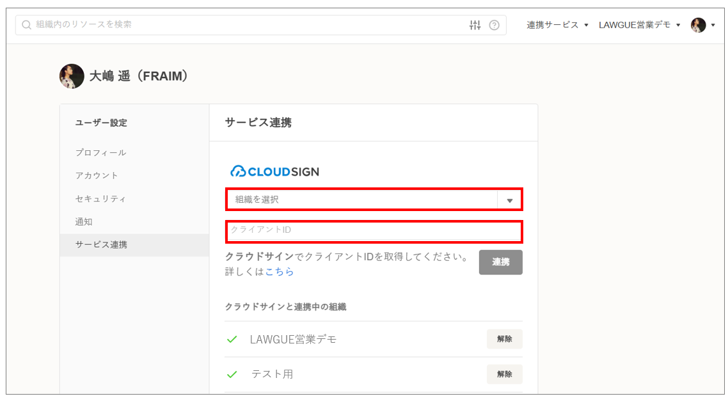This screenshot has width=728, height=401.
Task: Click 解除 for LAWGUE営業デモ
Action: coord(504,339)
